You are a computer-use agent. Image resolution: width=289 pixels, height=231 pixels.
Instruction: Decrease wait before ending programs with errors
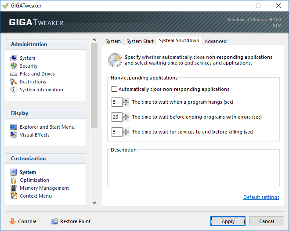click(x=126, y=119)
